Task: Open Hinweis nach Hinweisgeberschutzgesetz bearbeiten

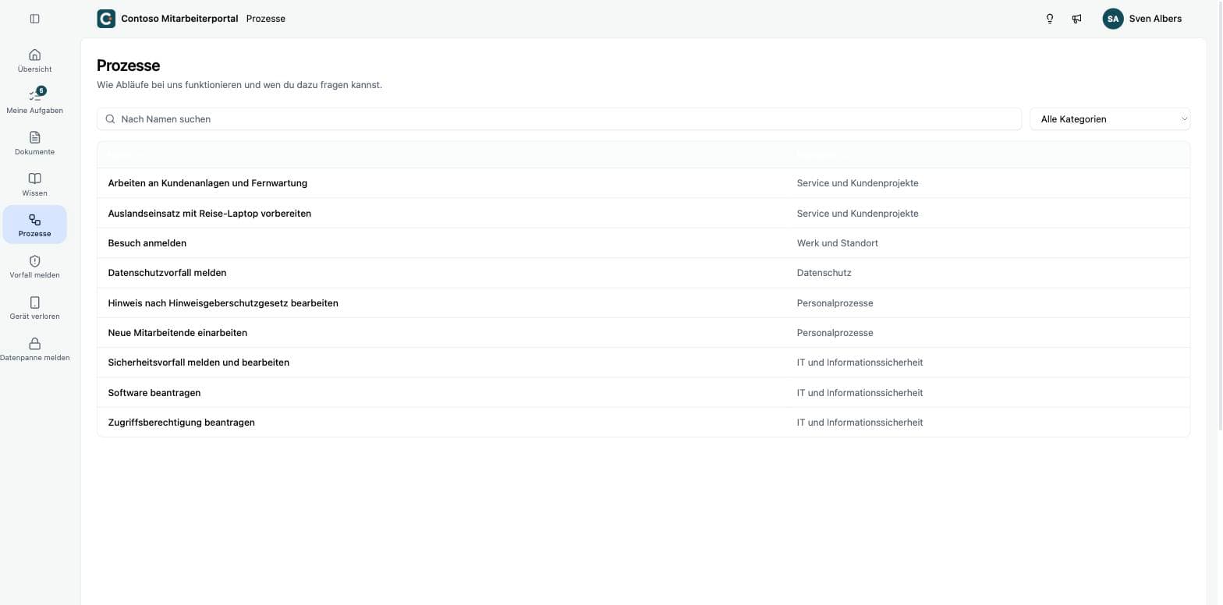Action: (x=223, y=303)
